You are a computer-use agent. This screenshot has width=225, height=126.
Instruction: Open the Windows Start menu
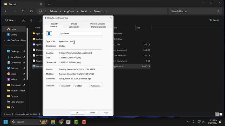(x=6, y=122)
